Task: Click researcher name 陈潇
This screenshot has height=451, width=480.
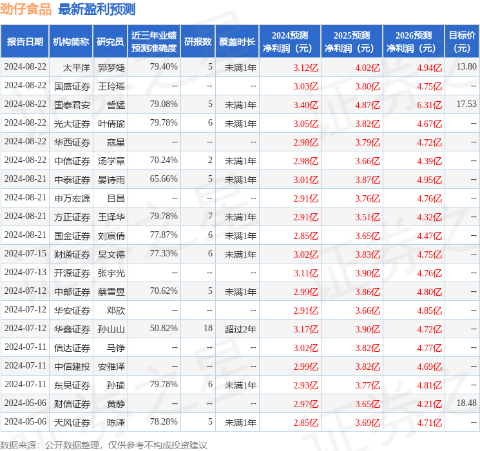Action: pyautogui.click(x=116, y=422)
